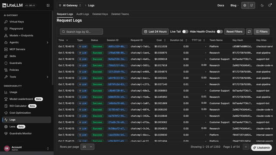Toggle dark mode with moon icon

coord(262,6)
